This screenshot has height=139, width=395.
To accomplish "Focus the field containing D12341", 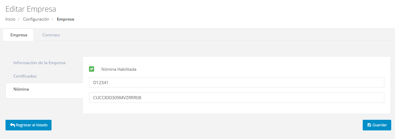I will pyautogui.click(x=237, y=82).
